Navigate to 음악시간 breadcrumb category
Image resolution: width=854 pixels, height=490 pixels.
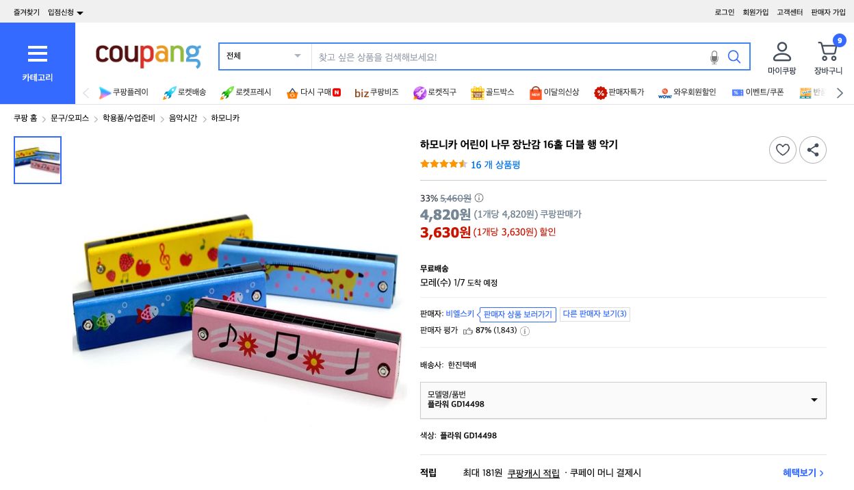[182, 118]
